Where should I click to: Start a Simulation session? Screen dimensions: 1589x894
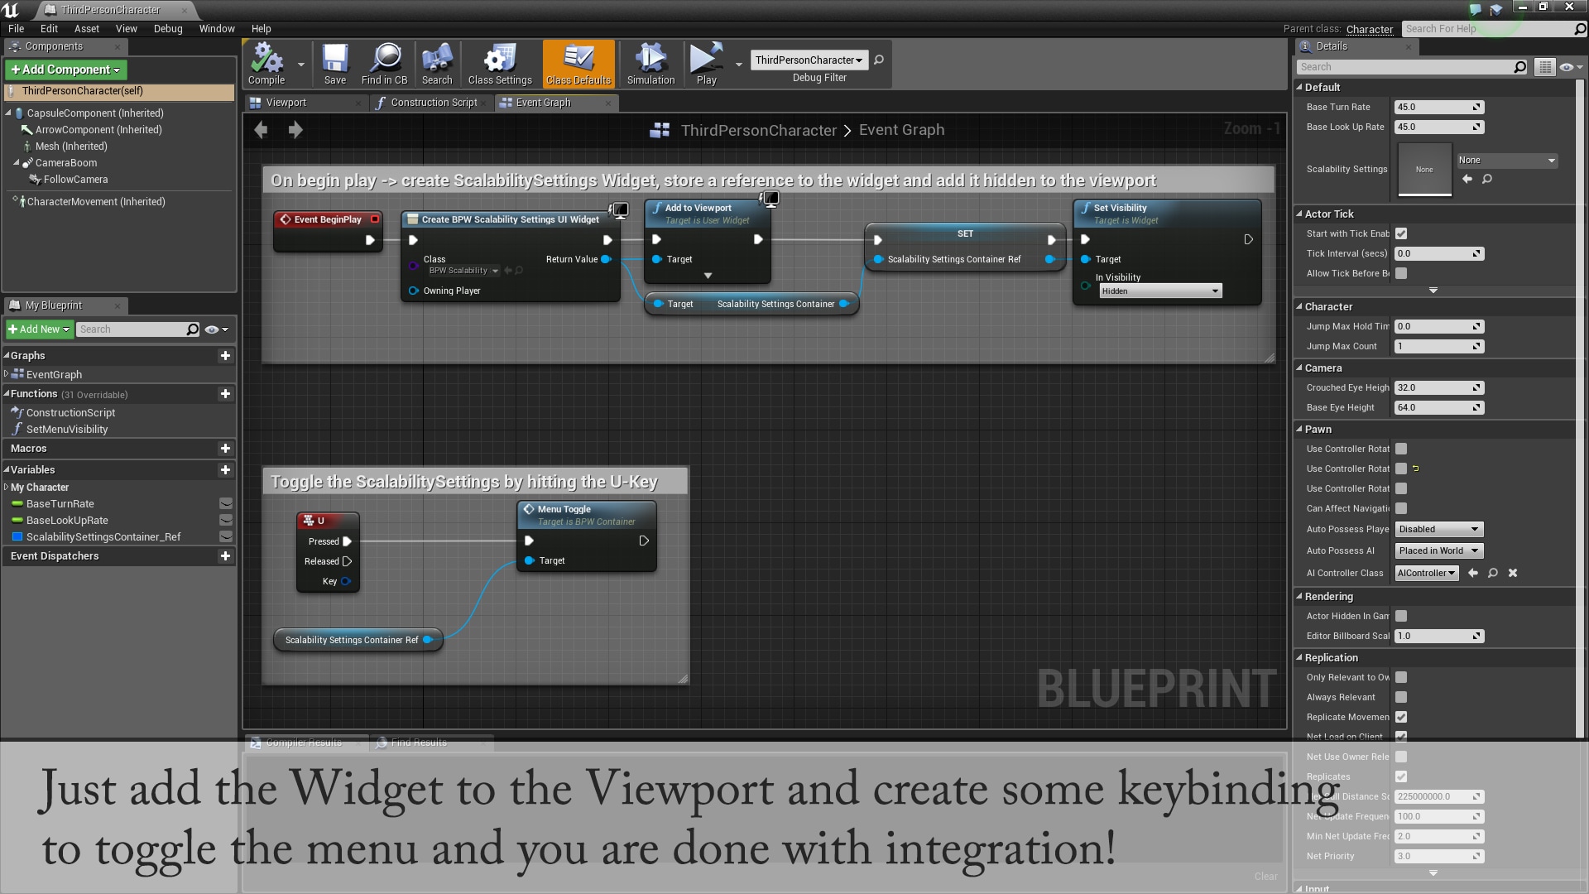pyautogui.click(x=650, y=64)
